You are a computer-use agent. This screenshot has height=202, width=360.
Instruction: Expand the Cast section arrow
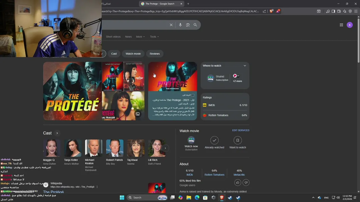coord(57,133)
